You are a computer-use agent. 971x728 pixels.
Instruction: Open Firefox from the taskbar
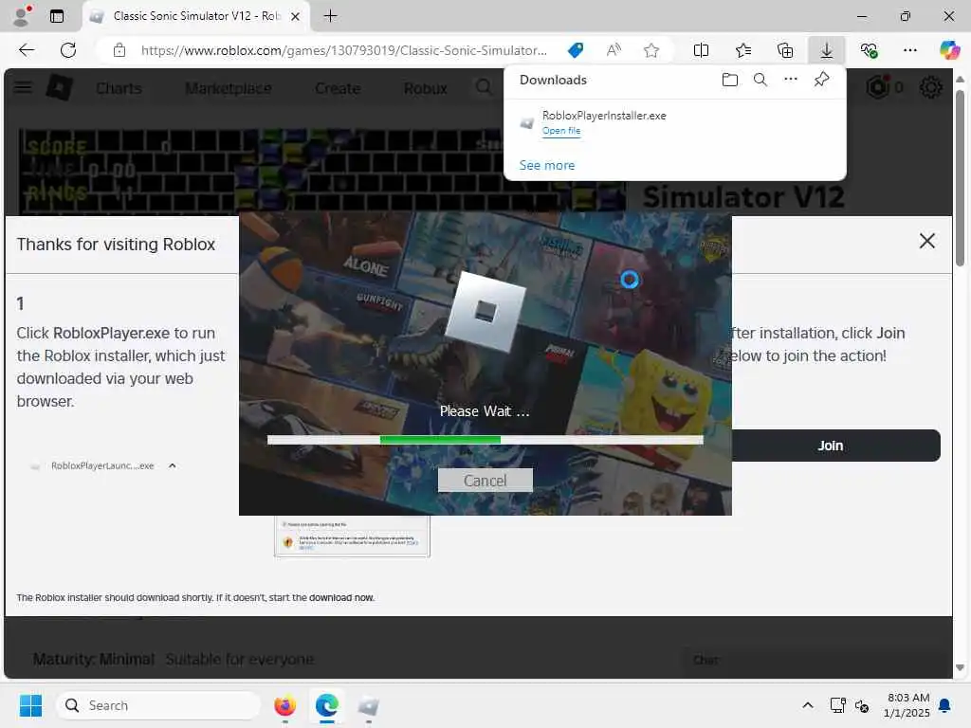coord(284,705)
